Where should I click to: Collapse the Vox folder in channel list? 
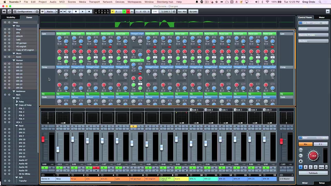[x=14, y=26]
